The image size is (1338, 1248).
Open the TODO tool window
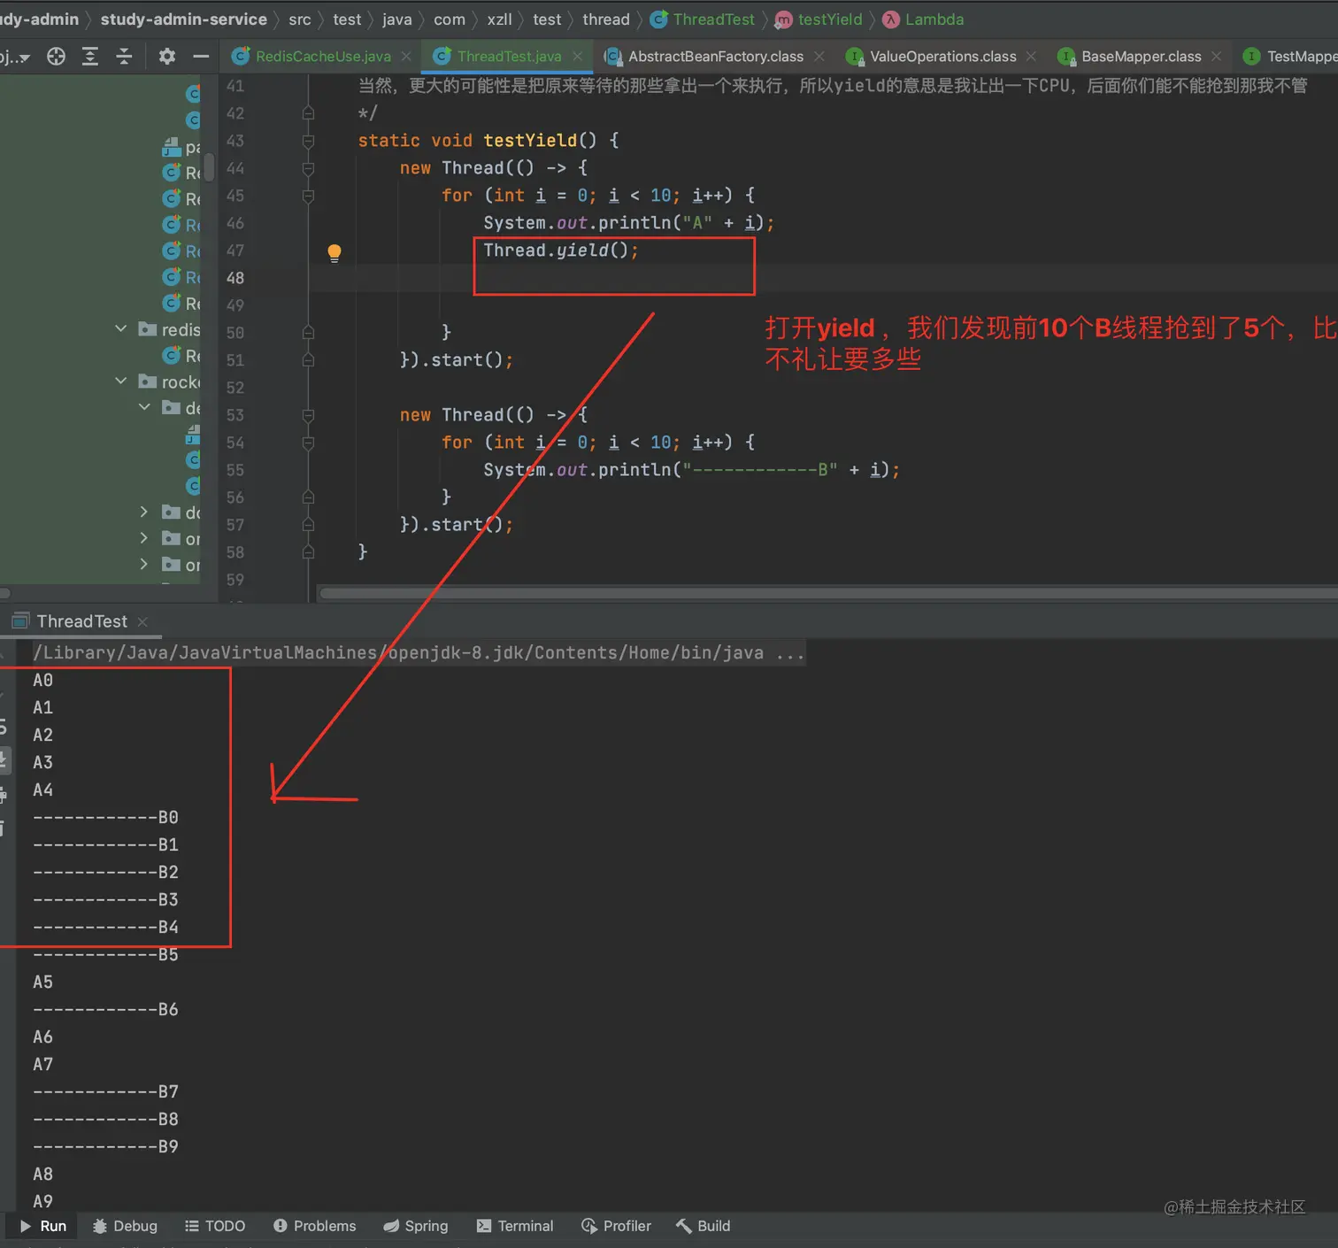tap(215, 1226)
